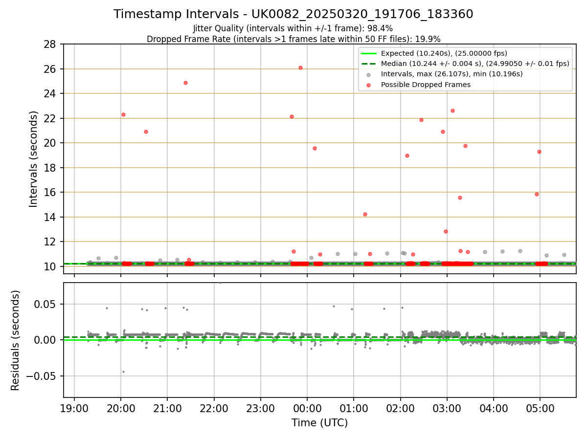Click the red point at 22.6 seconds after 03:00
Image resolution: width=587 pixels, height=440 pixels.
click(452, 110)
